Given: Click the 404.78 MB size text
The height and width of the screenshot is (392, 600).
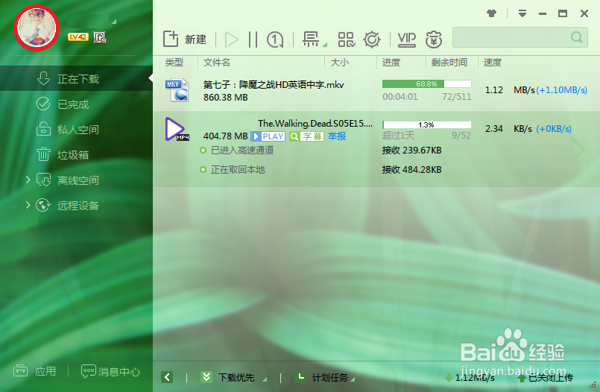Looking at the screenshot, I should pos(225,136).
